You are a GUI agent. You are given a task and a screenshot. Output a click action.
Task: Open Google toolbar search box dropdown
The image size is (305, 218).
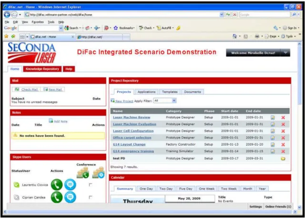(61, 28)
